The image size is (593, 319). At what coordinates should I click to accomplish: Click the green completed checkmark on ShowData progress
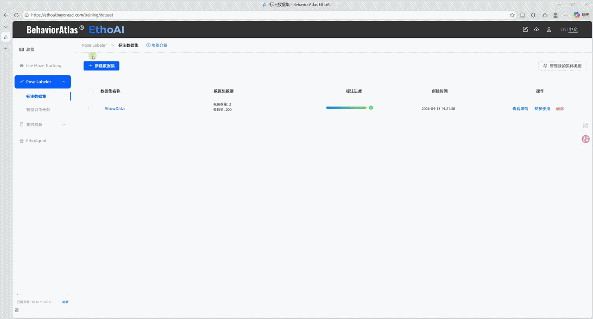point(371,107)
